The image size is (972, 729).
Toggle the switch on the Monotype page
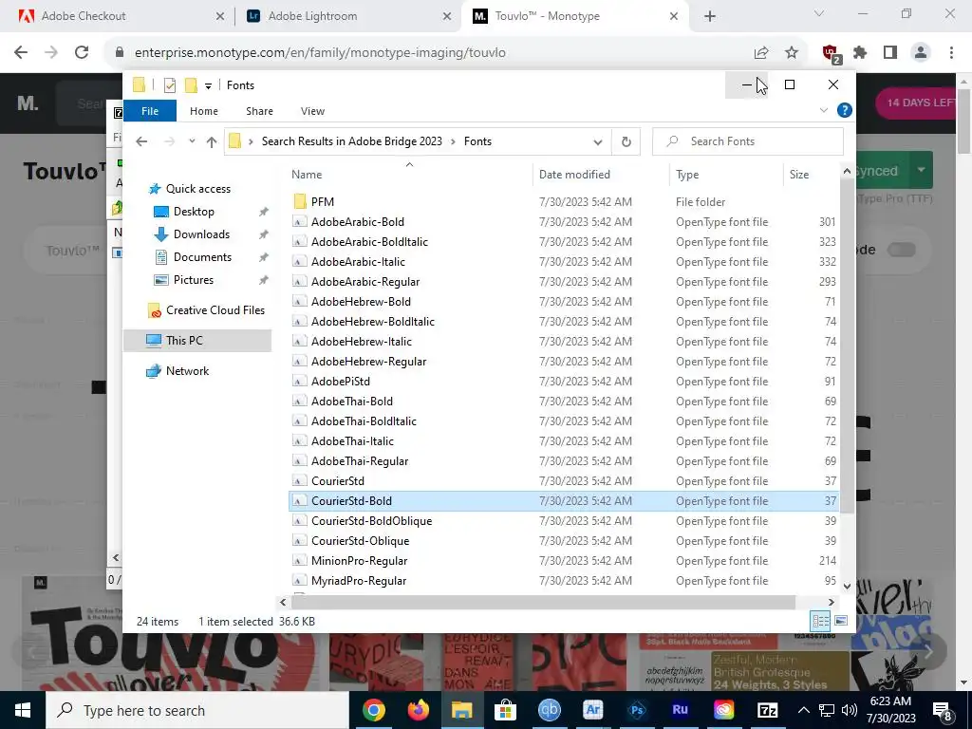pyautogui.click(x=902, y=250)
